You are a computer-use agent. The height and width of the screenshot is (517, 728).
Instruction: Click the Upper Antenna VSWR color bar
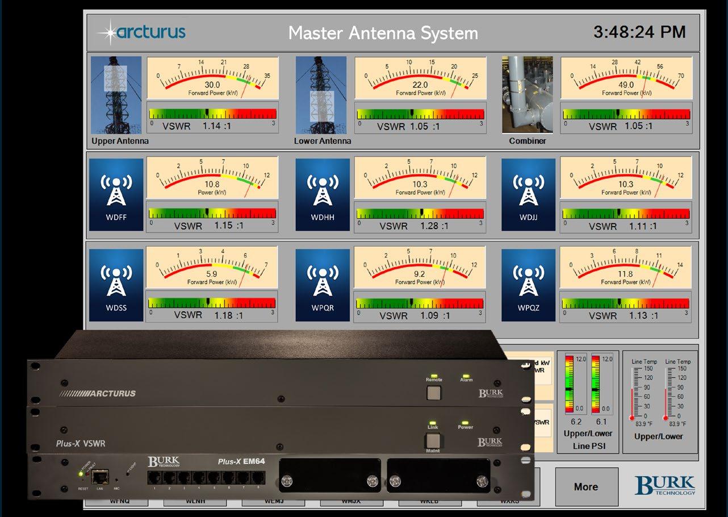[x=214, y=113]
